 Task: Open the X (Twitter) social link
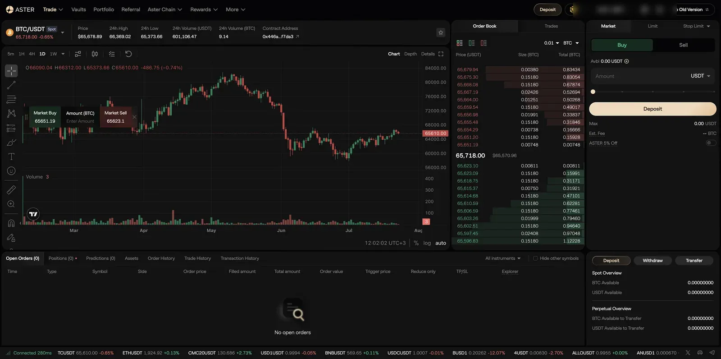tap(688, 353)
